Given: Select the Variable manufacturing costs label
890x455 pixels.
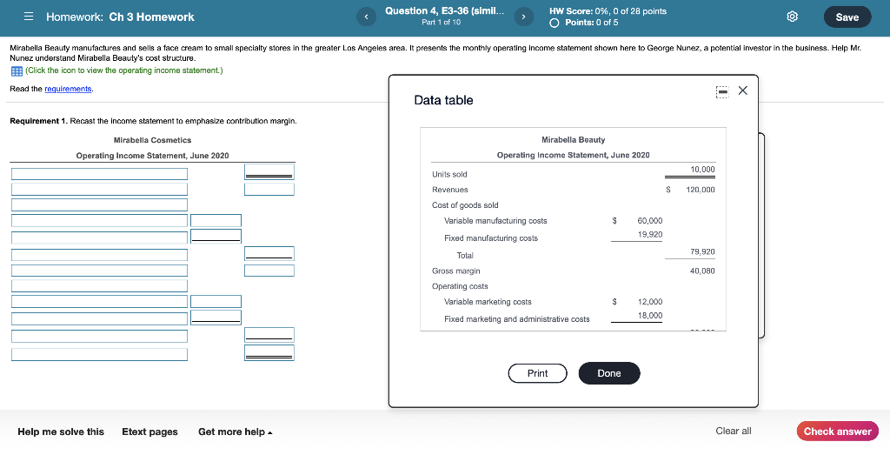Looking at the screenshot, I should (x=495, y=220).
